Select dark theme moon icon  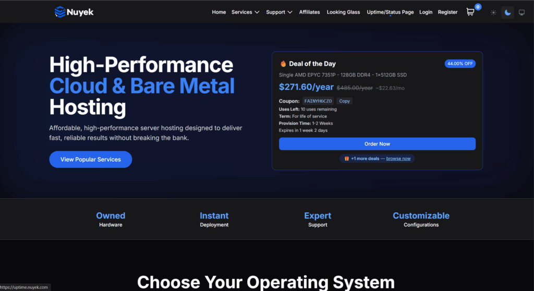point(507,13)
